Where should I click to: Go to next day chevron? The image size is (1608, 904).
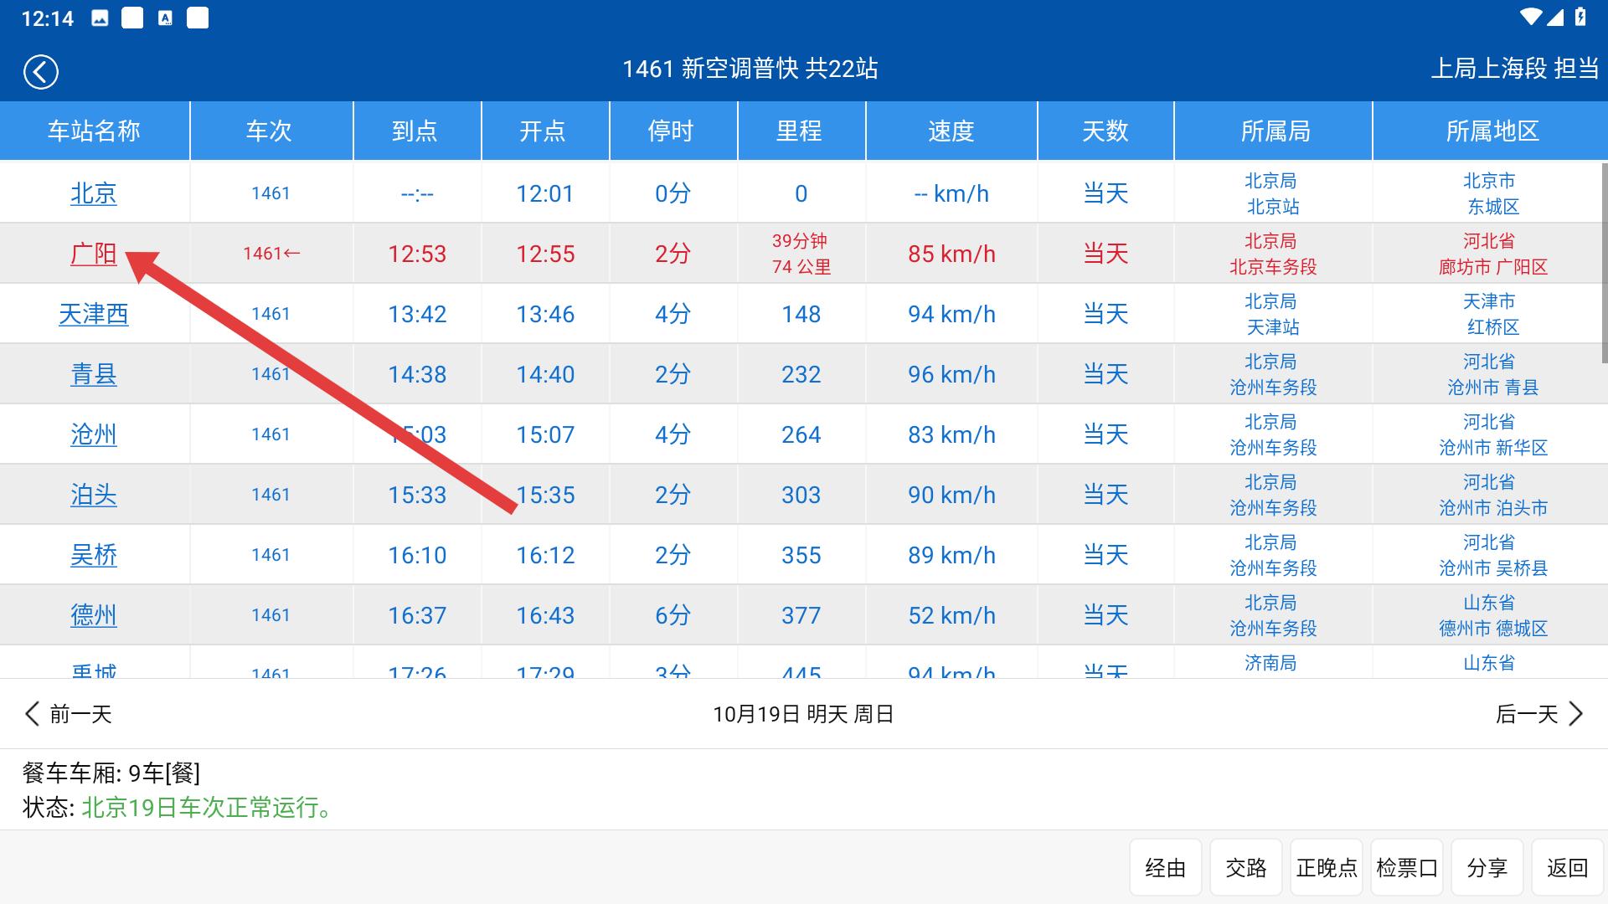1575,714
